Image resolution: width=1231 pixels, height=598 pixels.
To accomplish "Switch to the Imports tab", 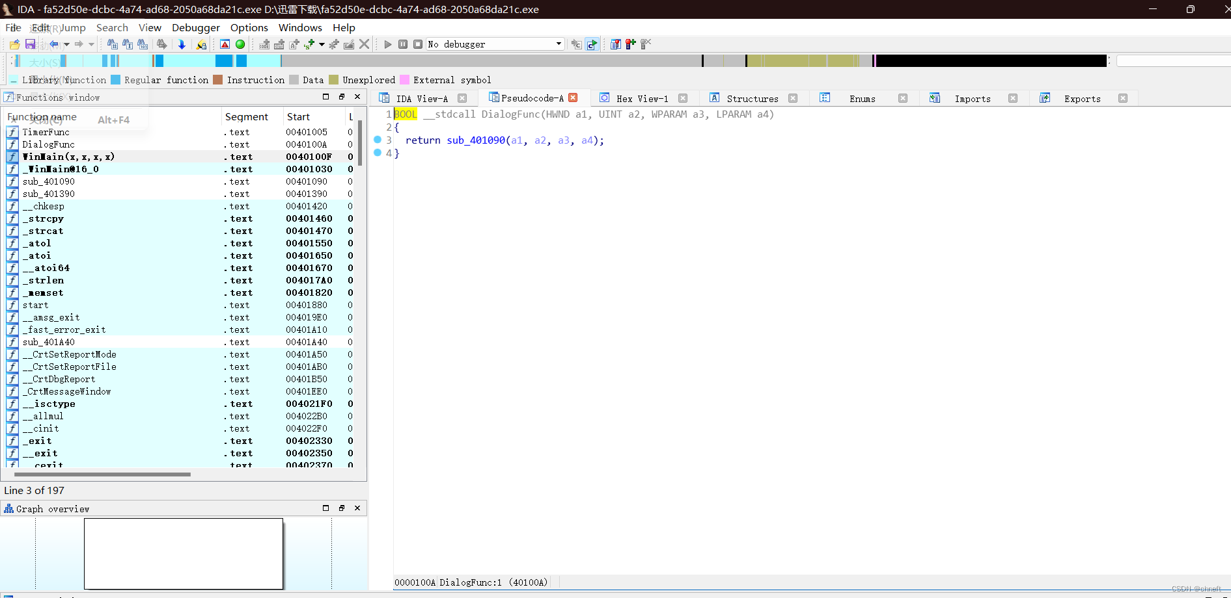I will coord(973,99).
